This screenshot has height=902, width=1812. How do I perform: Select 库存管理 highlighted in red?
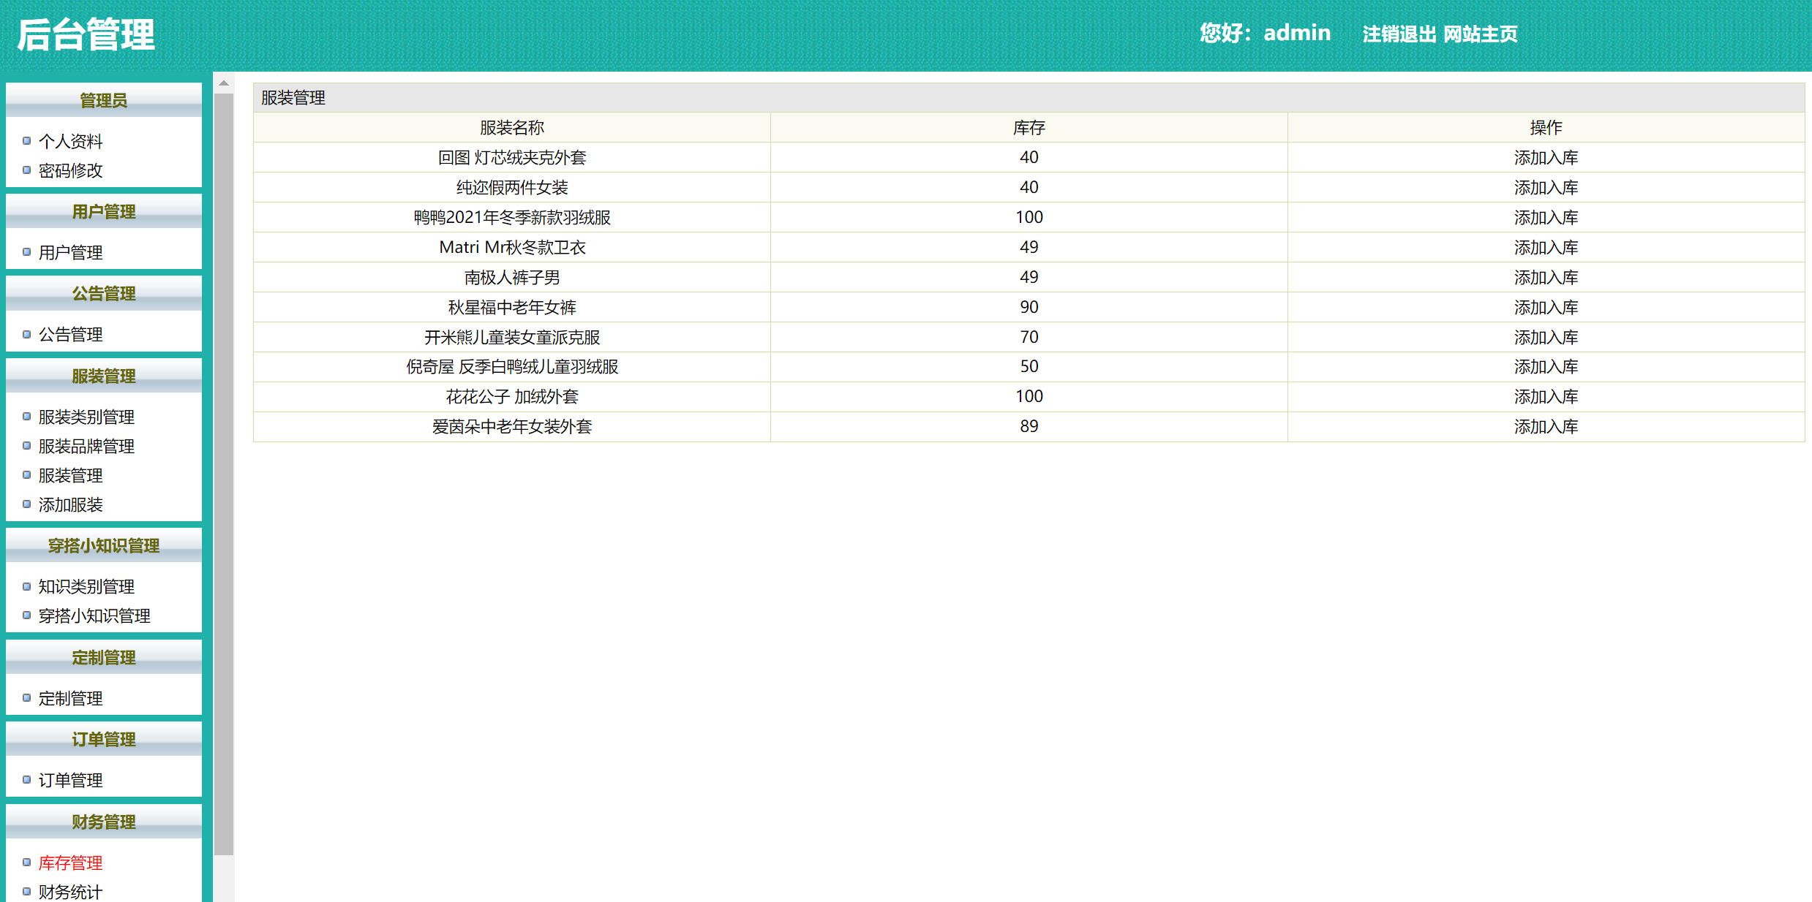point(70,863)
